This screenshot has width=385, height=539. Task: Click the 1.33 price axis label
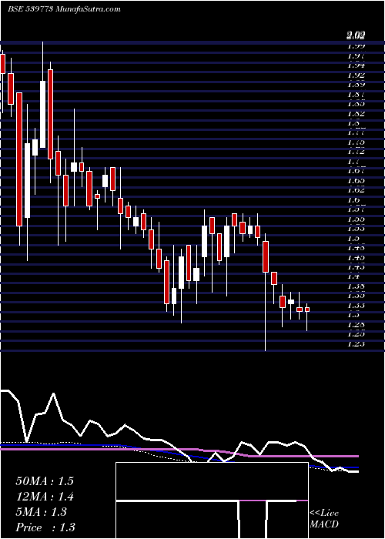click(356, 305)
